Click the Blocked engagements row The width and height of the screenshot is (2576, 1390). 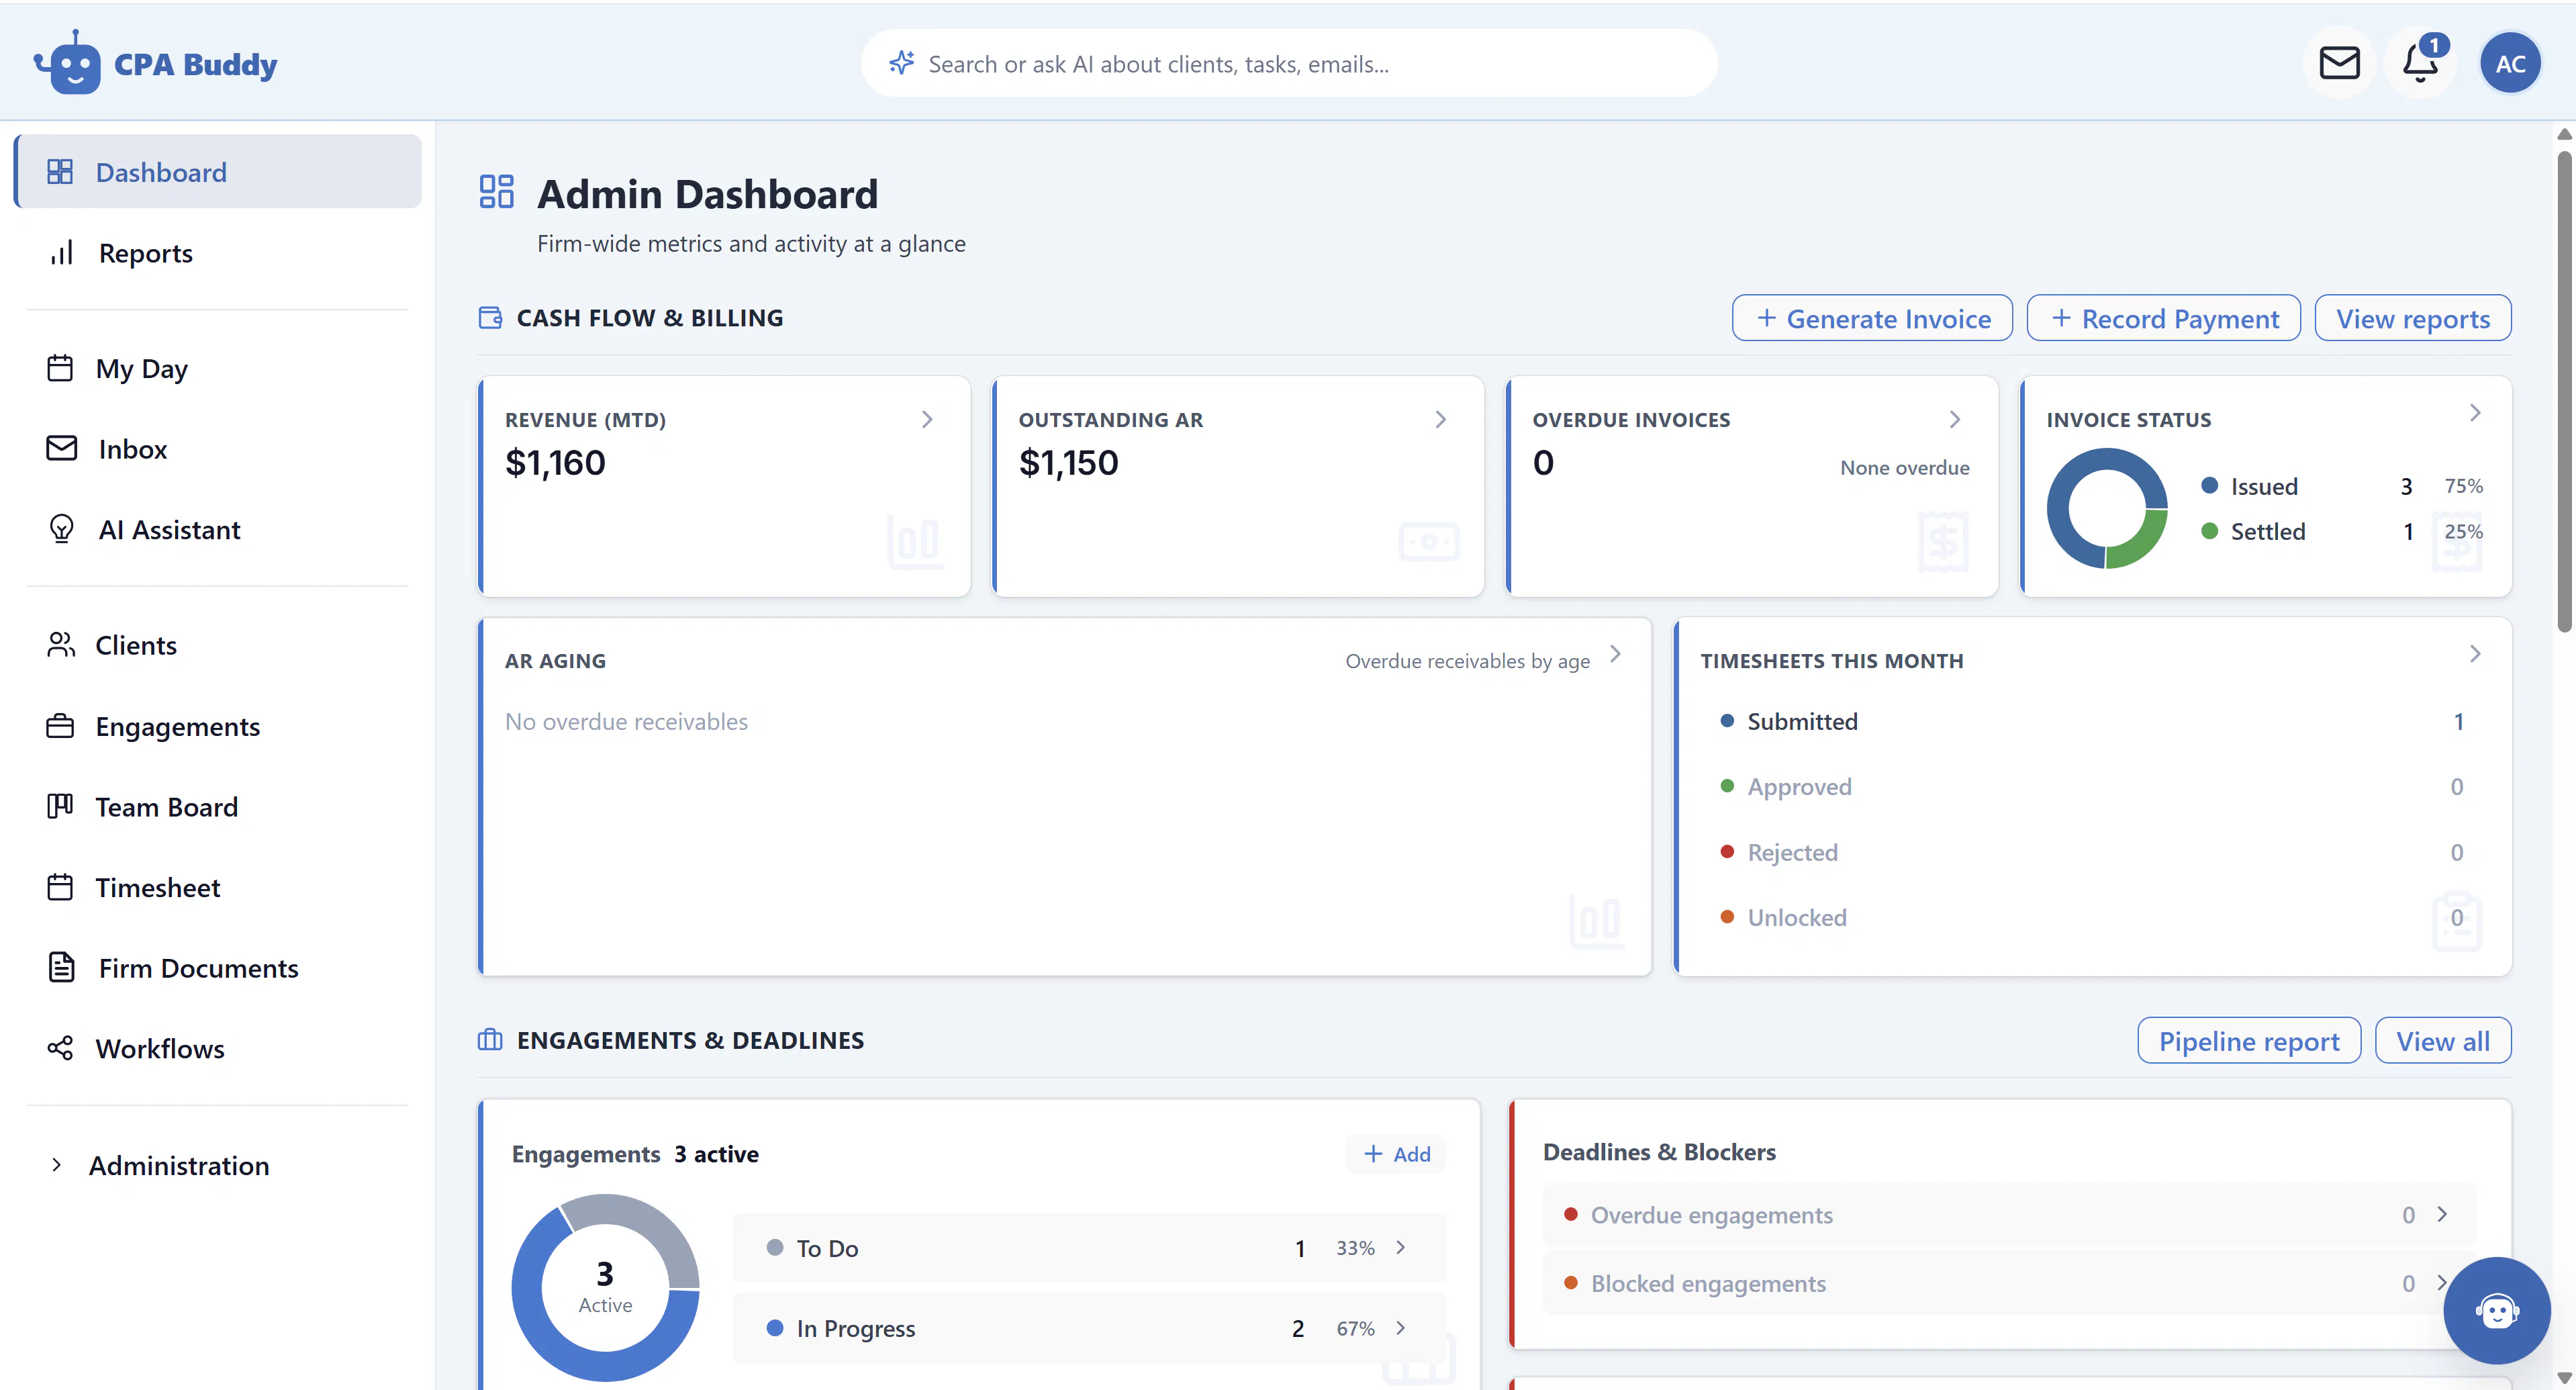pos(2009,1283)
